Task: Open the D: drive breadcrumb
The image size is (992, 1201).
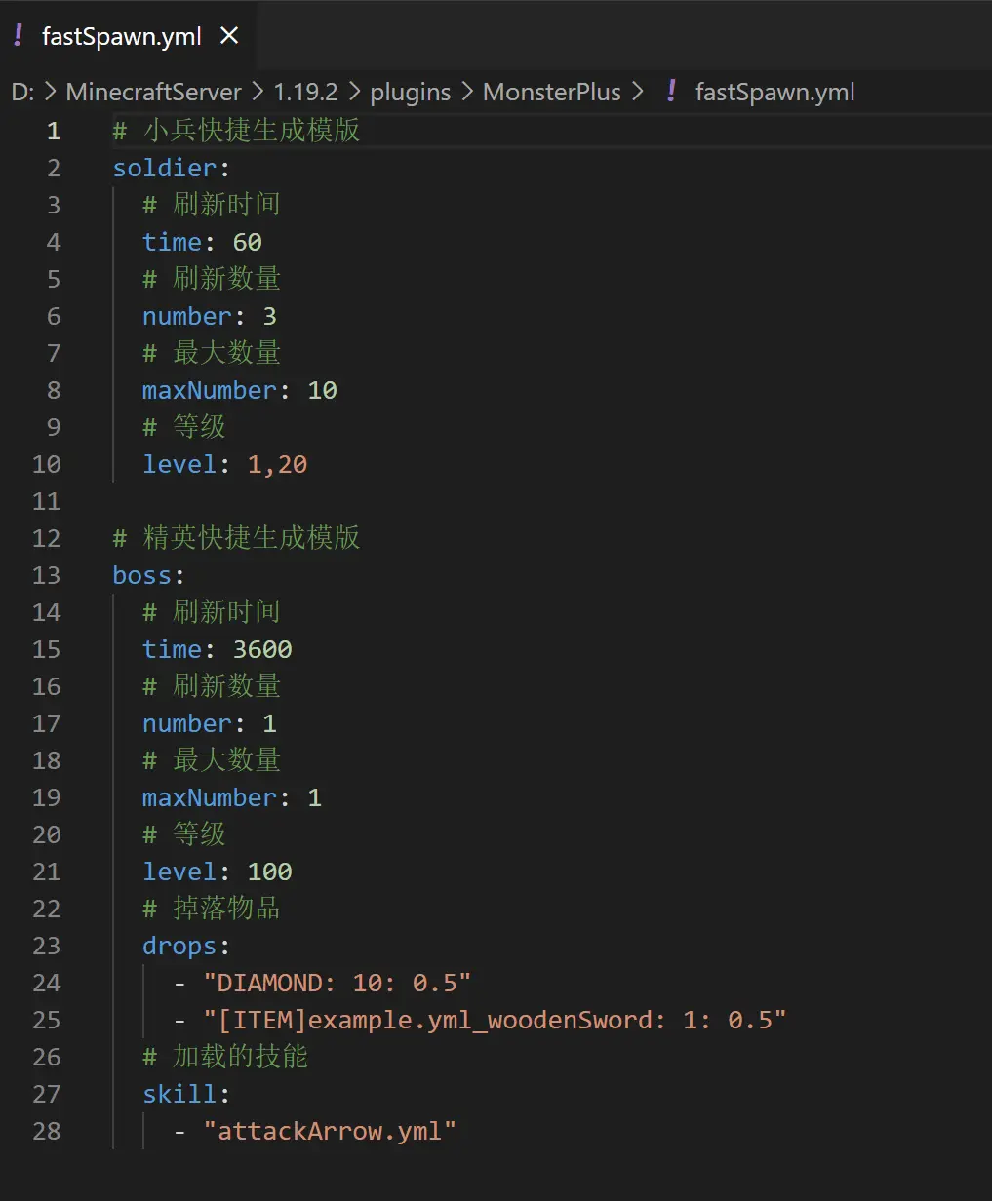Action: click(x=22, y=93)
